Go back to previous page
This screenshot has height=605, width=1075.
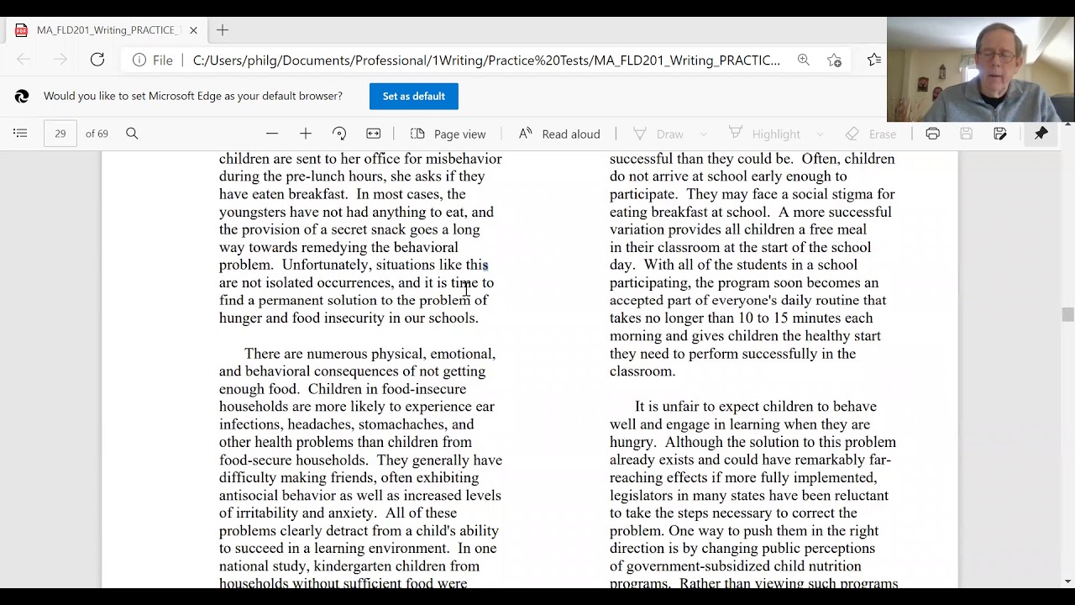(24, 60)
